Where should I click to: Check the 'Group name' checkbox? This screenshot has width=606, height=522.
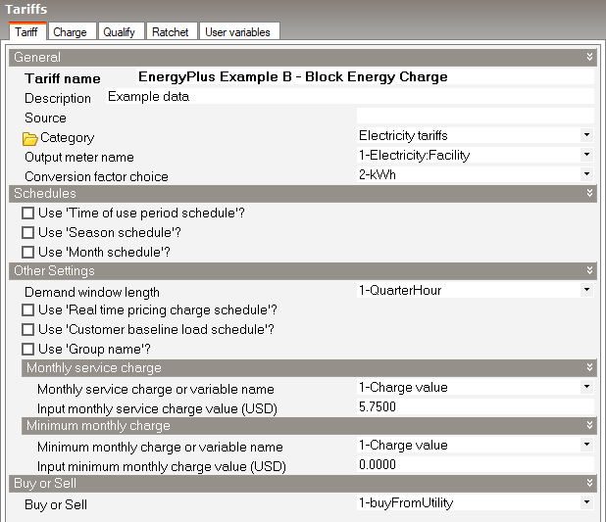(27, 349)
